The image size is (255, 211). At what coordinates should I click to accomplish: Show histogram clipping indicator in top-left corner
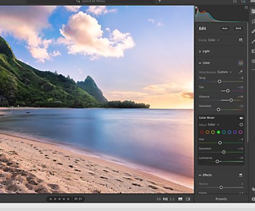(x=196, y=7)
